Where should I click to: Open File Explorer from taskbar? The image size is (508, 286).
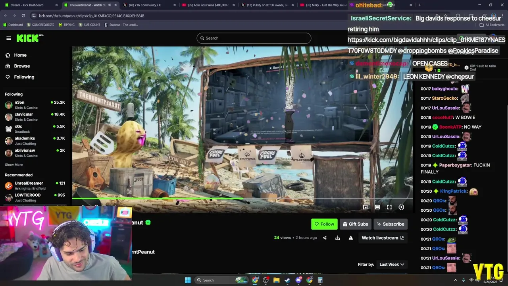[x=277, y=280]
